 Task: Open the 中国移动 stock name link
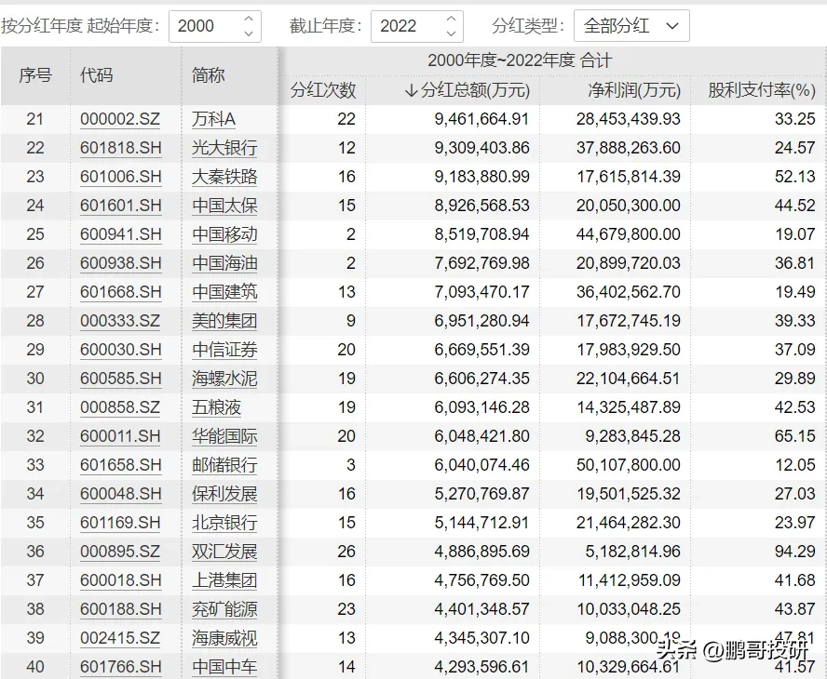click(x=224, y=234)
